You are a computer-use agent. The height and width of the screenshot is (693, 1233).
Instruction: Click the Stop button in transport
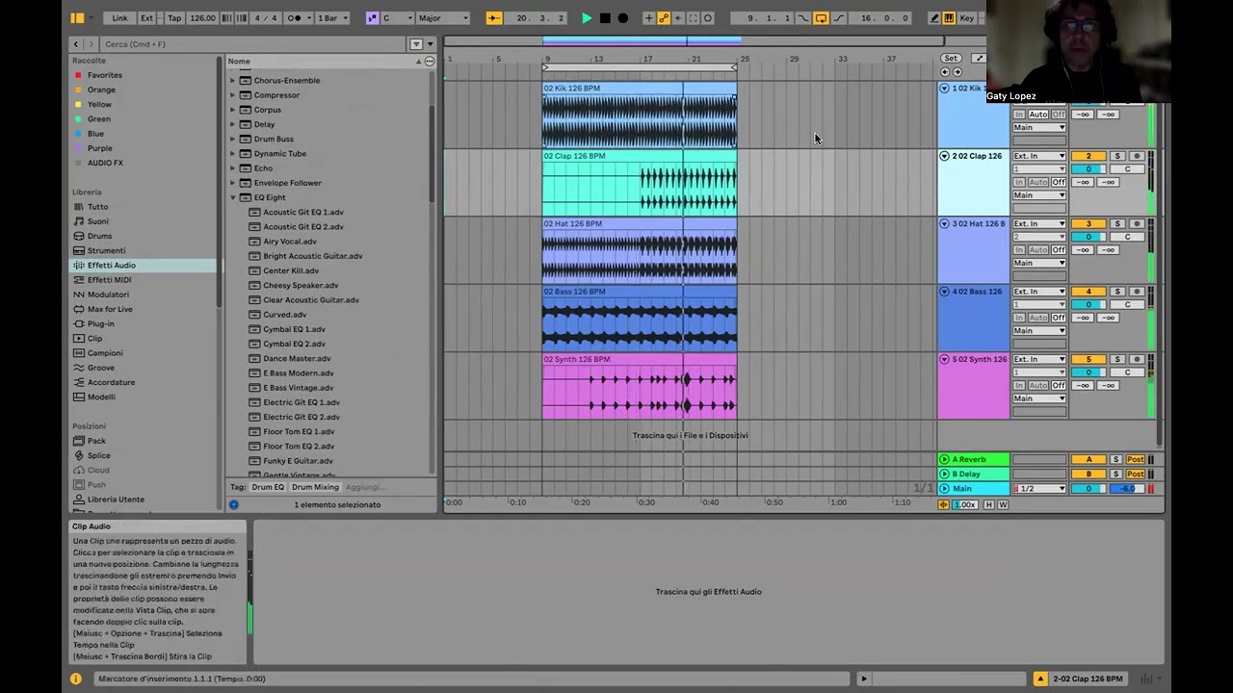605,18
